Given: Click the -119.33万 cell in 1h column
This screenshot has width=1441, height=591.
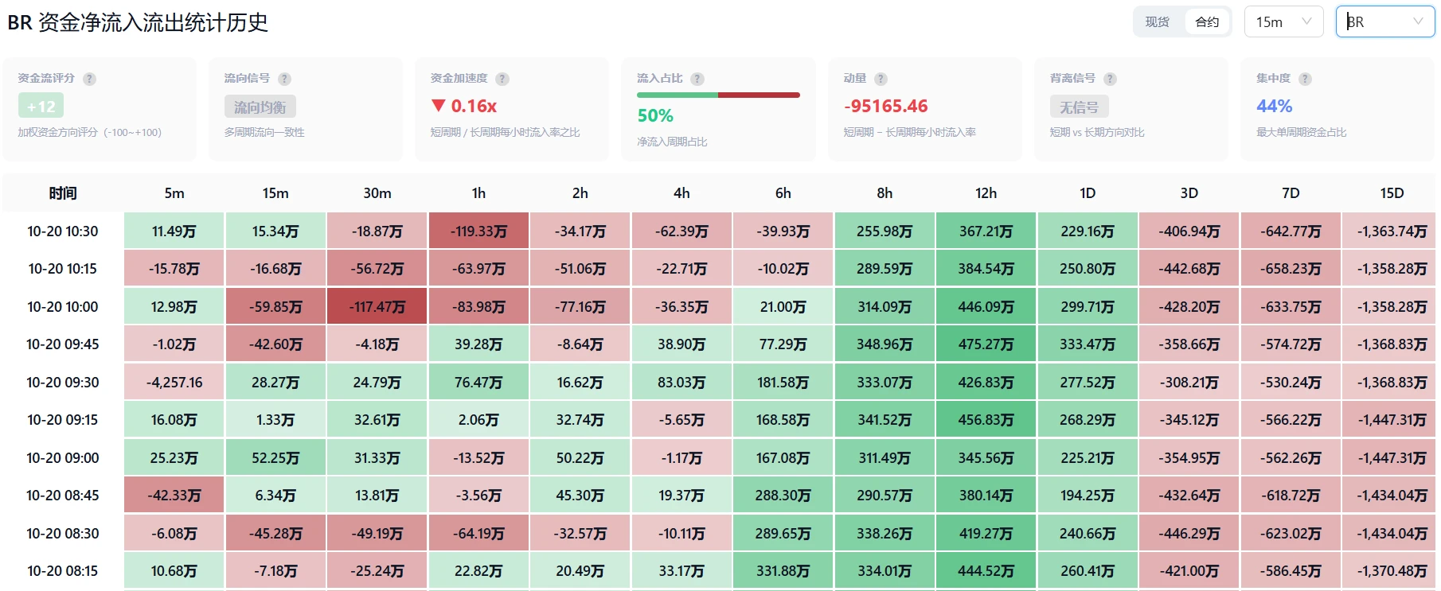Looking at the screenshot, I should (x=478, y=231).
